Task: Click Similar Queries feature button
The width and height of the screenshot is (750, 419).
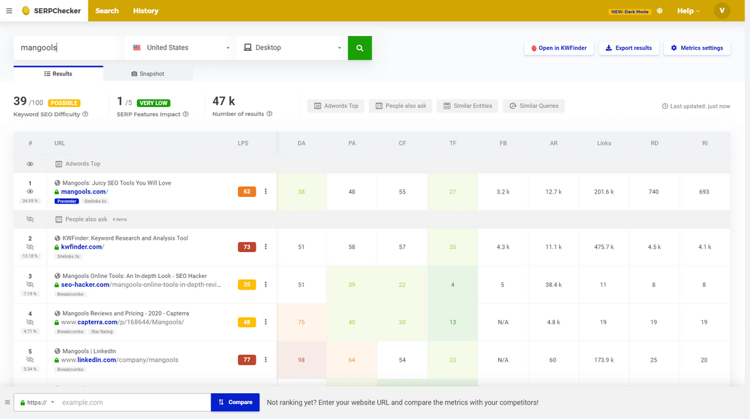Action: click(x=533, y=106)
